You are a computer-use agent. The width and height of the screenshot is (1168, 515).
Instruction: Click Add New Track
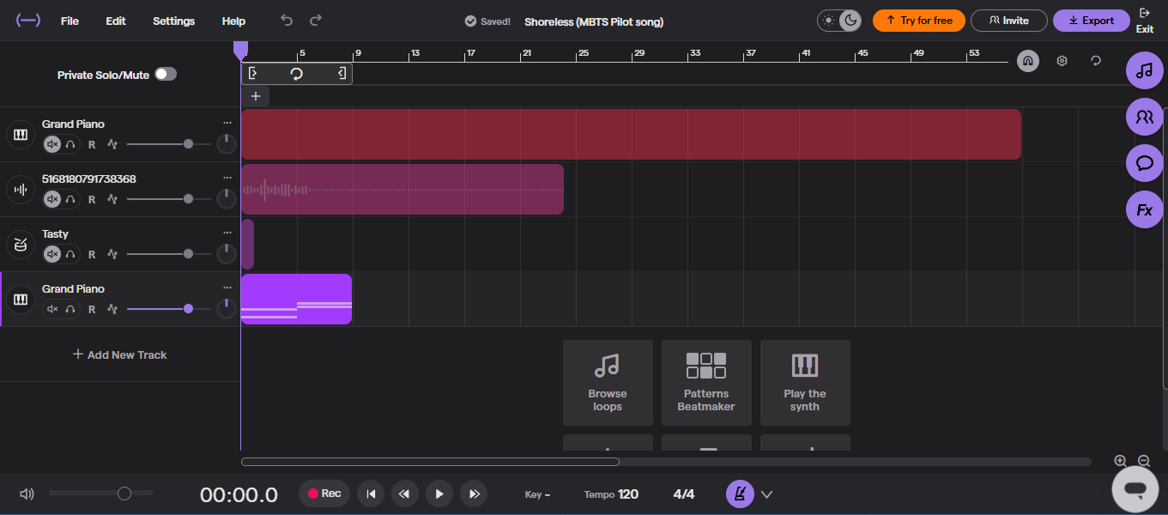(x=119, y=354)
